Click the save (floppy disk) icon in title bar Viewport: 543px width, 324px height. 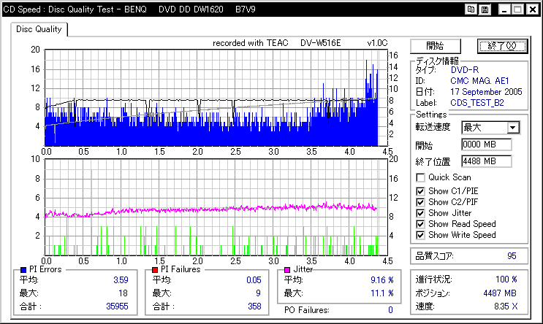point(485,9)
